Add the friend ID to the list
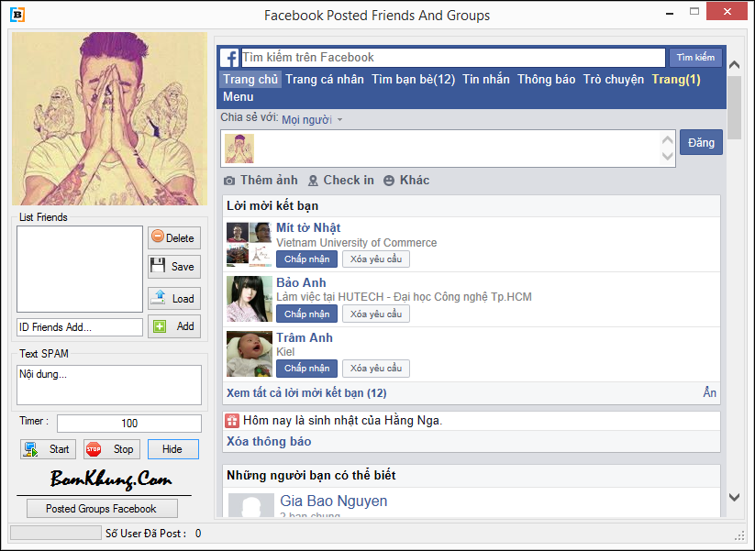 173,326
